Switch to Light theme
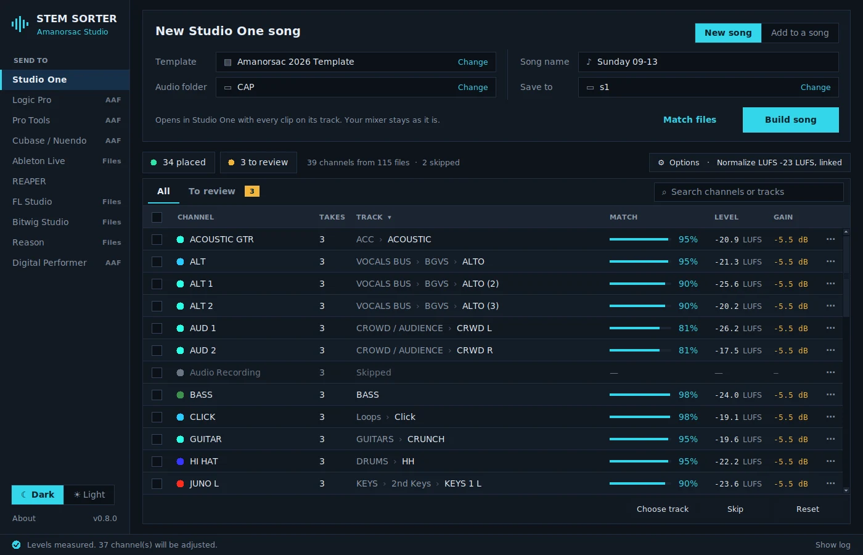The image size is (863, 555). (89, 495)
